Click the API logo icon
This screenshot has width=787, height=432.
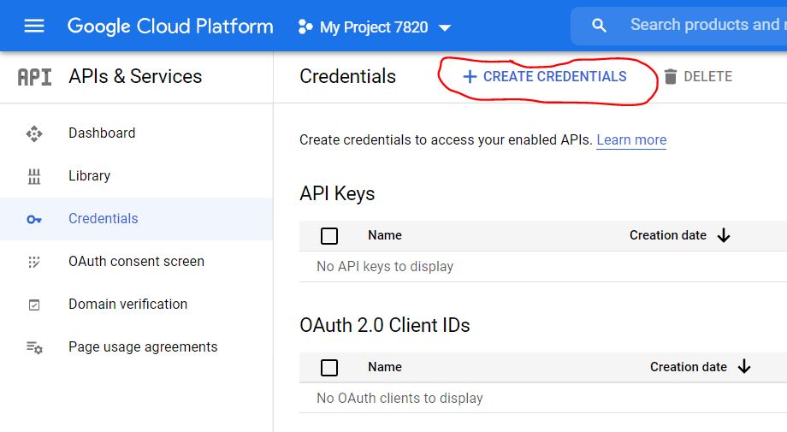(x=34, y=77)
